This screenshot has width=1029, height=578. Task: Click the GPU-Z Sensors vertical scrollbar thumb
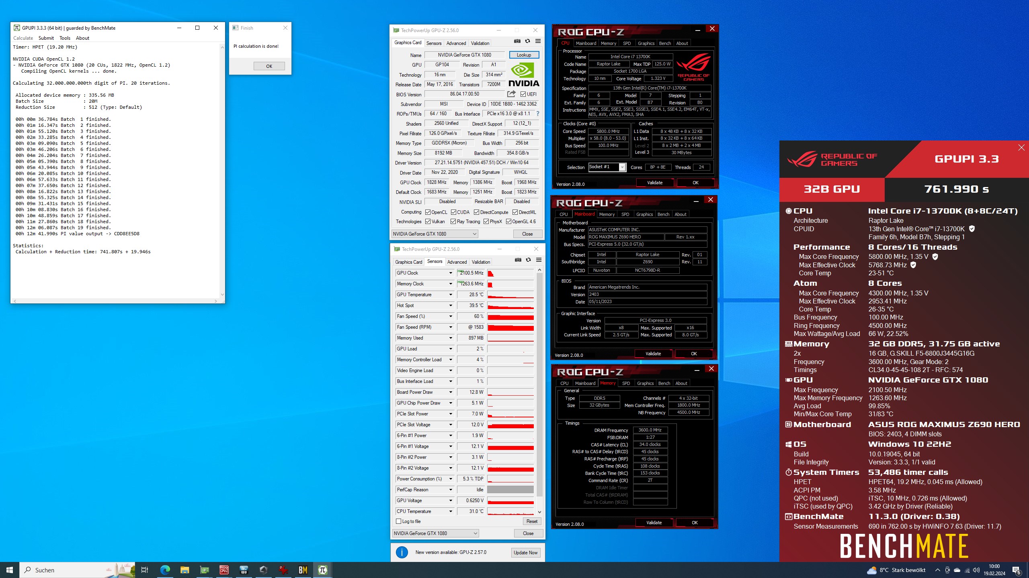540,385
